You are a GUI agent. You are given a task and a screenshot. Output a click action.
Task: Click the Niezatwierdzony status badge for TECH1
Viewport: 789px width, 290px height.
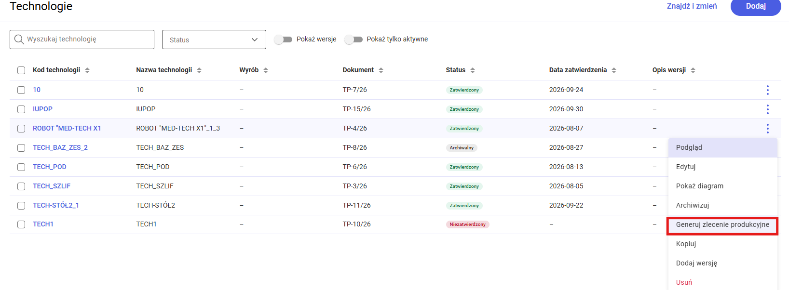tap(467, 224)
